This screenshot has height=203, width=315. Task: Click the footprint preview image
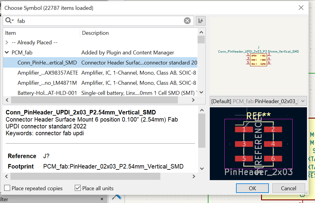point(258,144)
